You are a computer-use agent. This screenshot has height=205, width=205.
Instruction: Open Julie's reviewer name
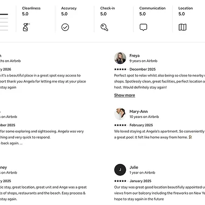(x=134, y=167)
